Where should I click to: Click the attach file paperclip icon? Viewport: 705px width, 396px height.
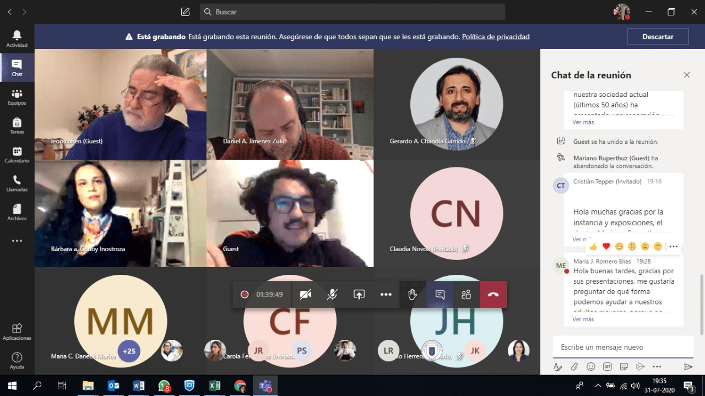574,366
